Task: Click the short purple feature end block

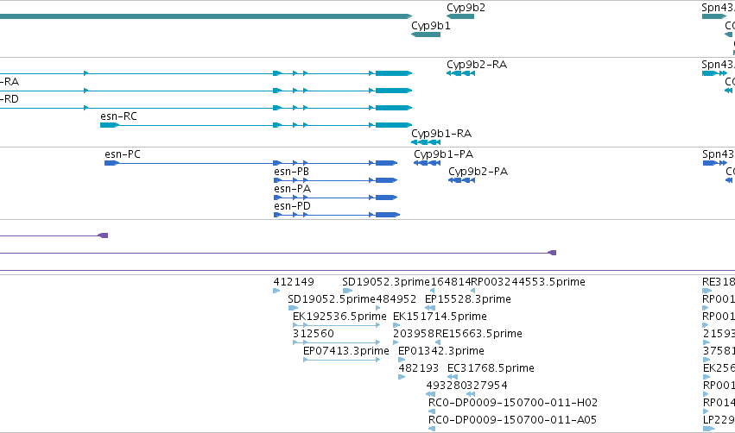Action: (x=103, y=235)
